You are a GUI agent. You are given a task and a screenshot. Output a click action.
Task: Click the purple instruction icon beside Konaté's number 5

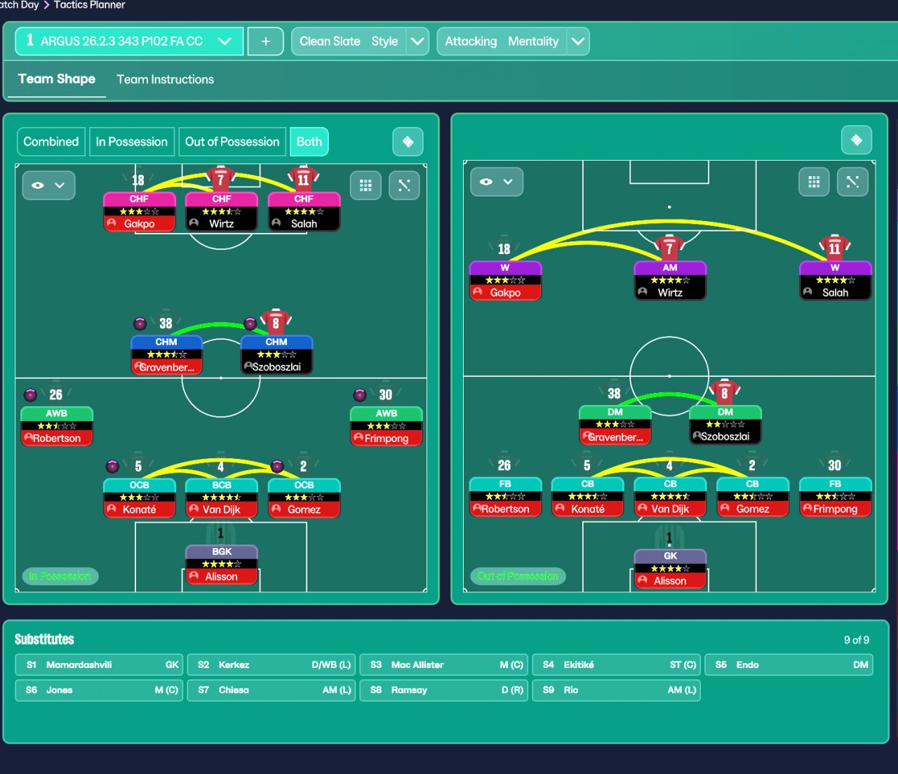click(112, 466)
